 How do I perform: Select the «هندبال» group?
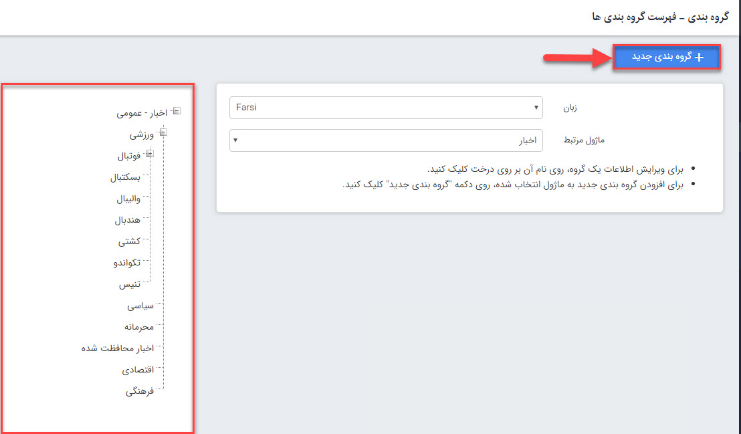[127, 221]
